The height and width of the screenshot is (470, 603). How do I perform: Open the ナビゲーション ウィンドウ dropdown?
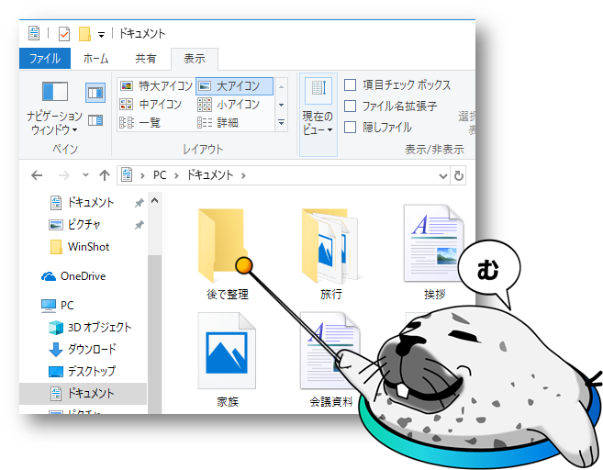click(x=54, y=123)
